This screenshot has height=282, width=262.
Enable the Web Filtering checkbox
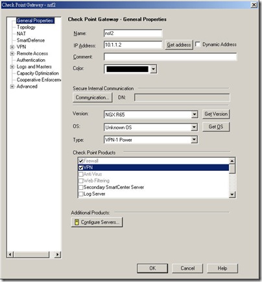pyautogui.click(x=81, y=181)
